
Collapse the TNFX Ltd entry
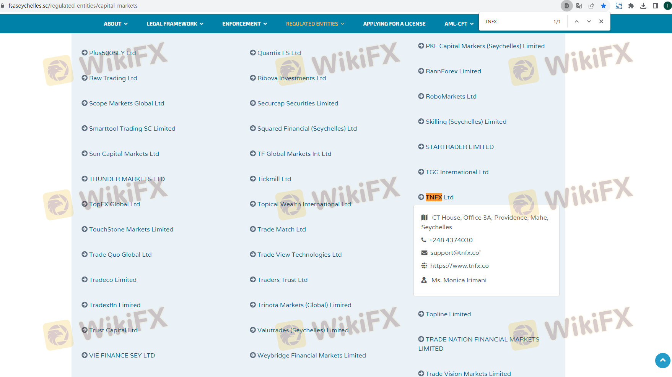coord(439,197)
